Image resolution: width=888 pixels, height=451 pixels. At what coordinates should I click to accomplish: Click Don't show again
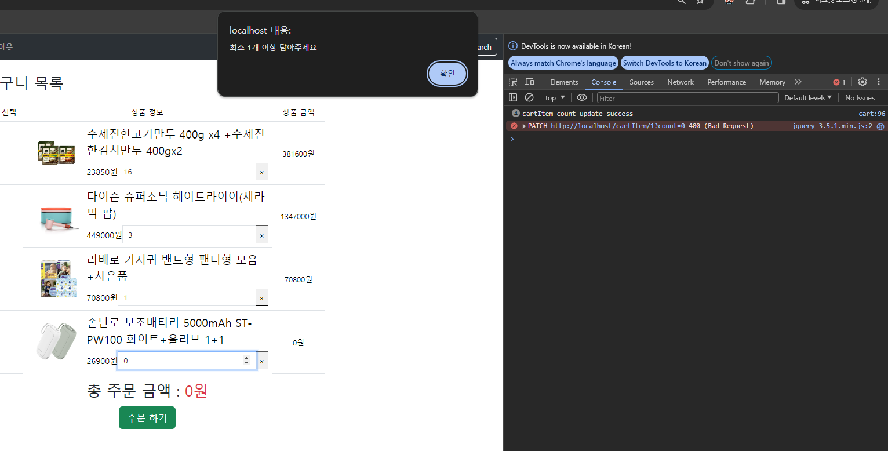click(x=741, y=63)
